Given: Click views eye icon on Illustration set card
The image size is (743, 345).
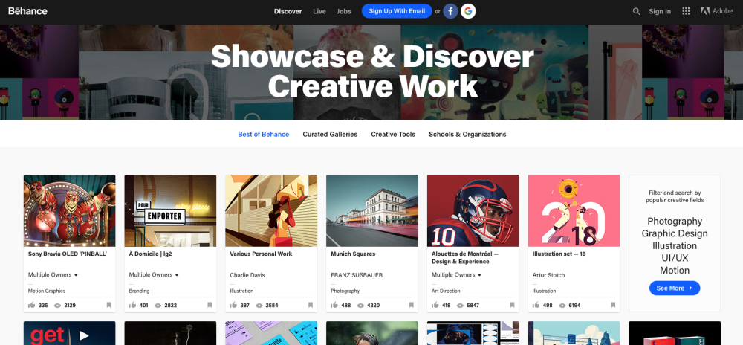Looking at the screenshot, I should (562, 306).
